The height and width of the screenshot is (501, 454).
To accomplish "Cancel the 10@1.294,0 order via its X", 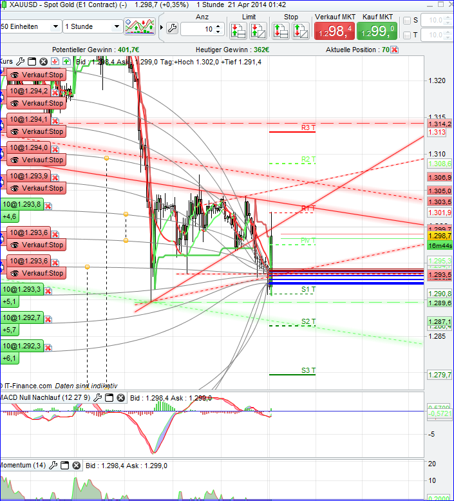I will 55,149.
